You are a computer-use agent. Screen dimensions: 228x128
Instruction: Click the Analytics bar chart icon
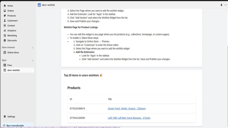[5, 30]
